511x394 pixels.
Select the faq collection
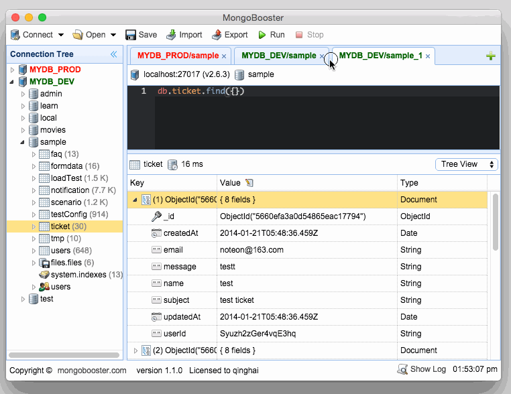click(64, 154)
